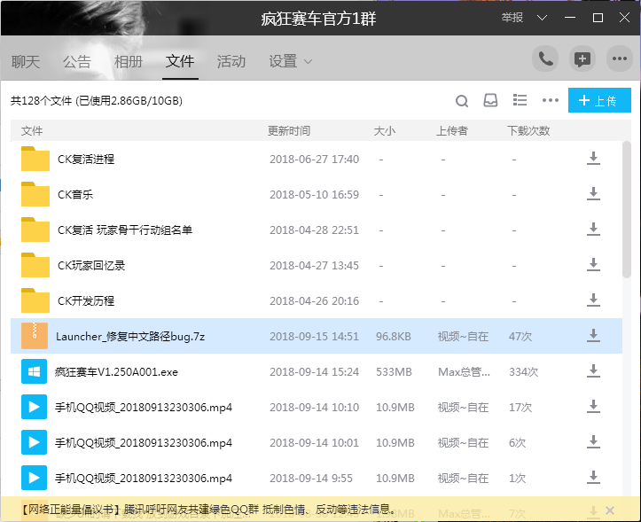Download 疯狂赛车V1.250A001.exe
641x522 pixels.
pyautogui.click(x=593, y=371)
